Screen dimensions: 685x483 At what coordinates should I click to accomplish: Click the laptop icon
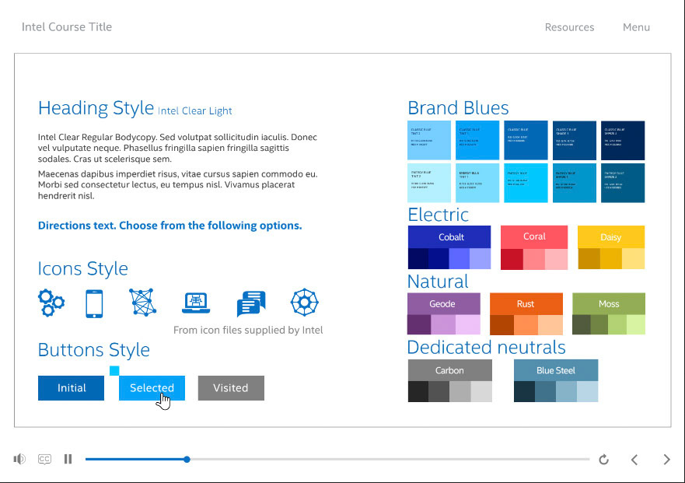pyautogui.click(x=196, y=303)
